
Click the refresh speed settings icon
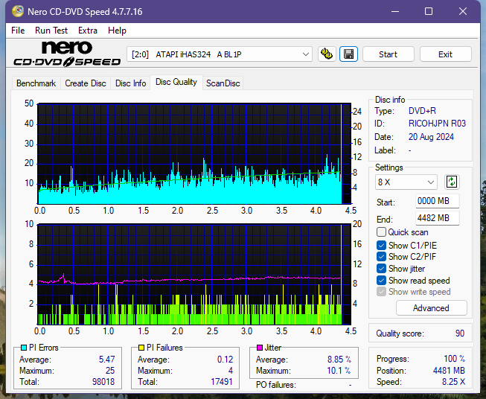pyautogui.click(x=452, y=182)
